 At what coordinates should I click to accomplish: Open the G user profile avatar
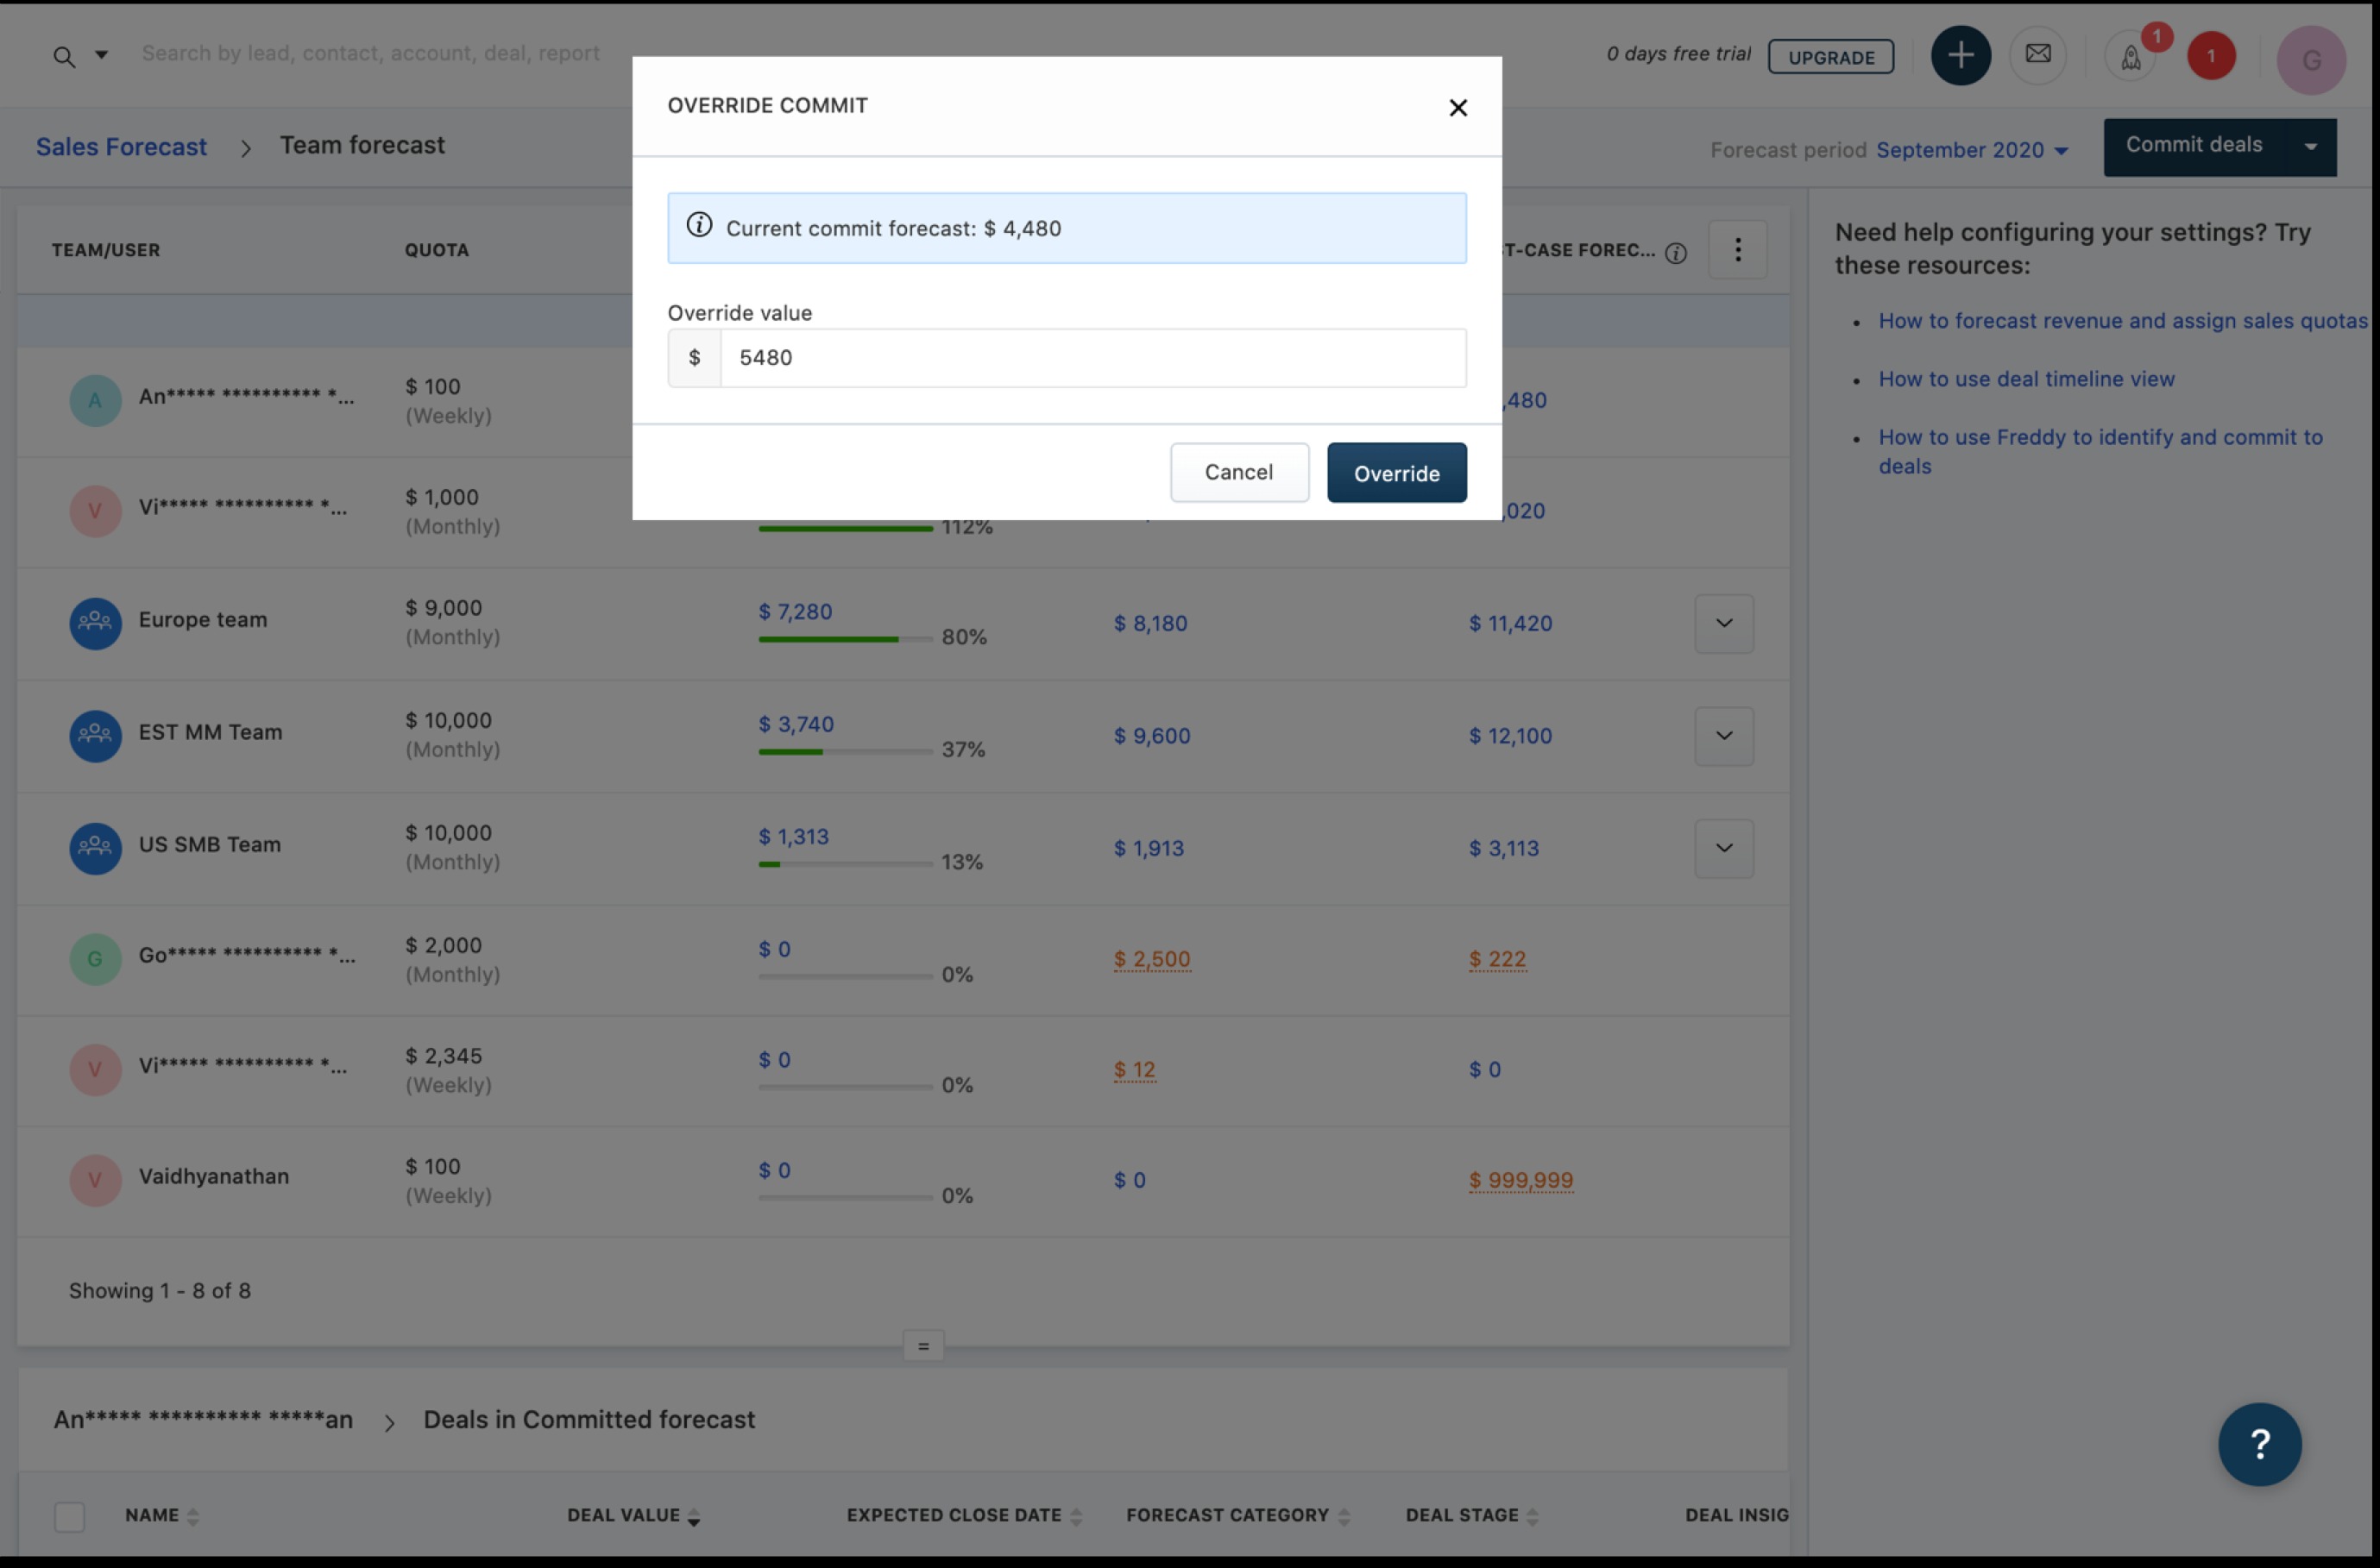tap(2311, 60)
